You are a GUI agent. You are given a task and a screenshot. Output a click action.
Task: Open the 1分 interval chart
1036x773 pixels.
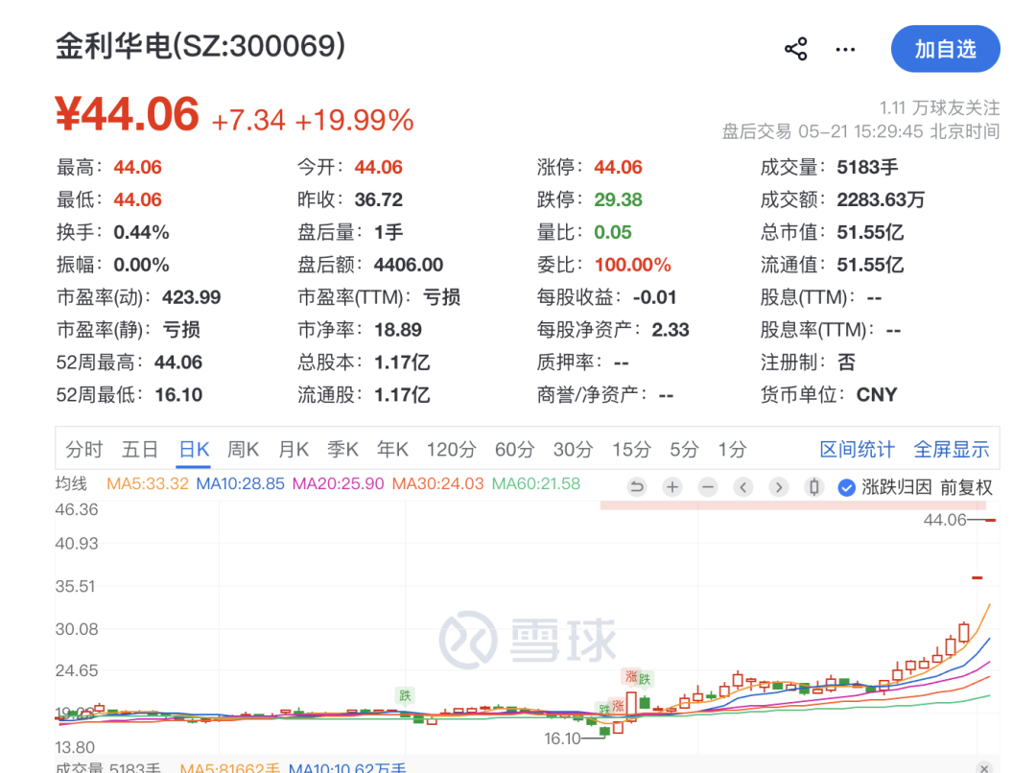732,449
